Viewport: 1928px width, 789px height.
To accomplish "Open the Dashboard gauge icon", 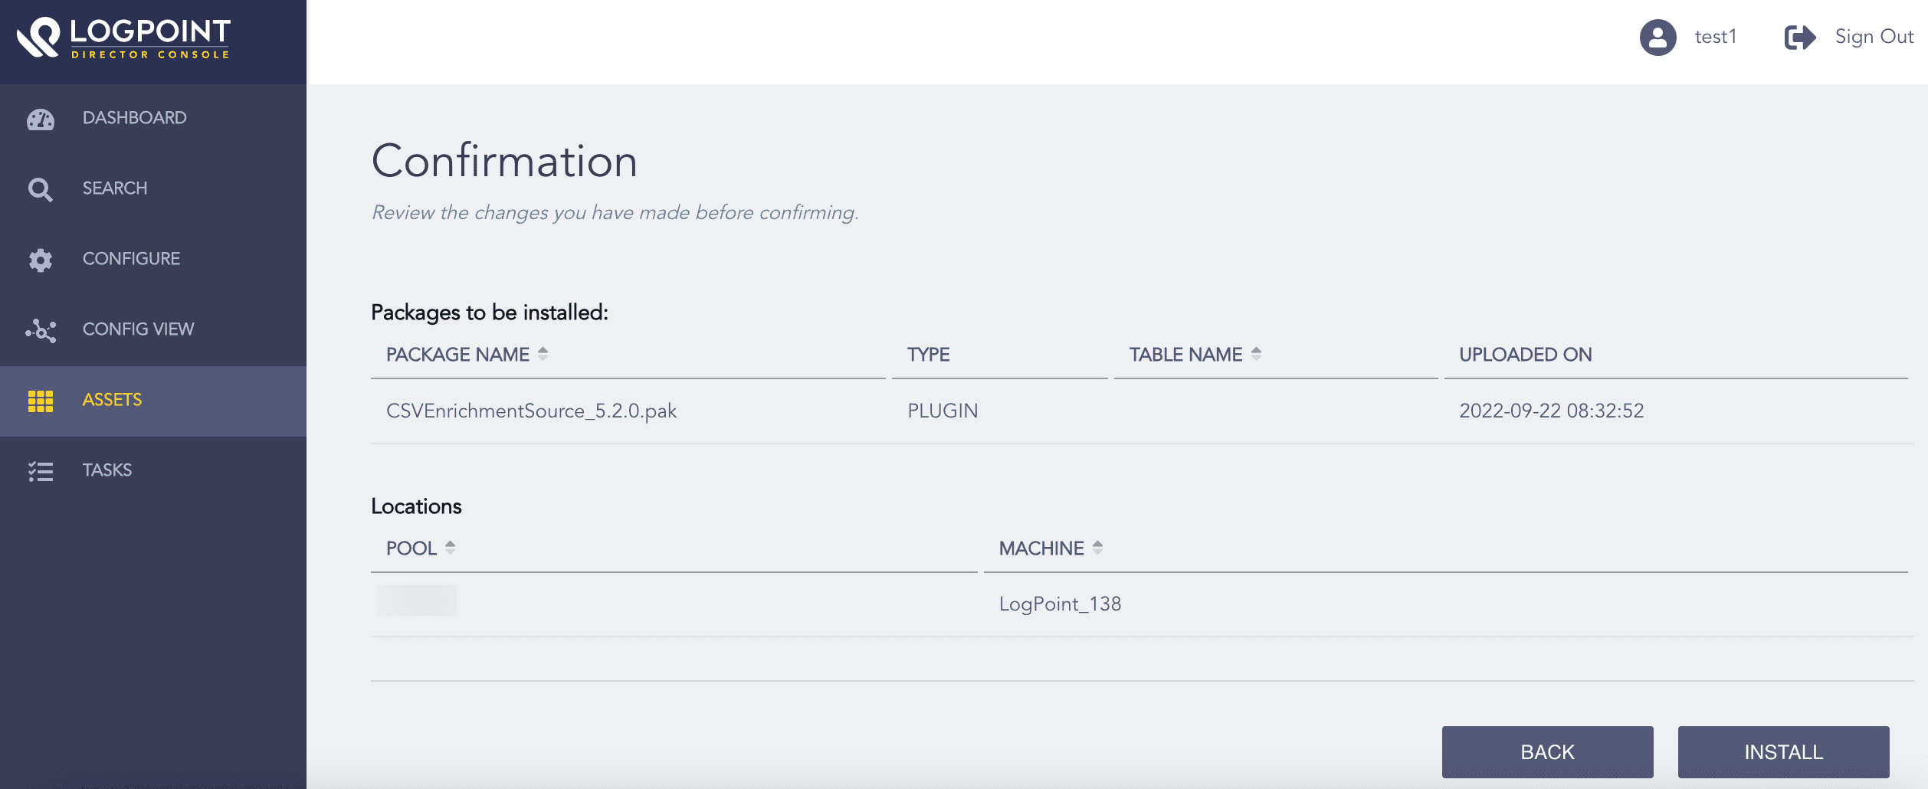I will [40, 119].
